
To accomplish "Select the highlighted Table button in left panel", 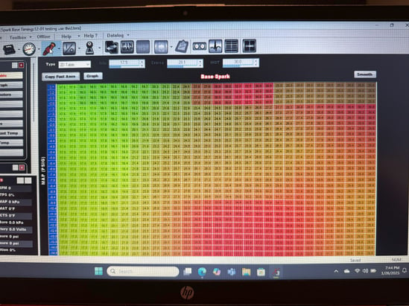I will click(x=11, y=75).
